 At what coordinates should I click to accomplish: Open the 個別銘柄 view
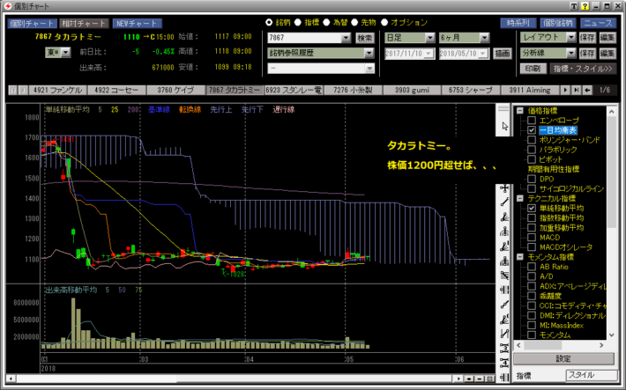click(558, 23)
